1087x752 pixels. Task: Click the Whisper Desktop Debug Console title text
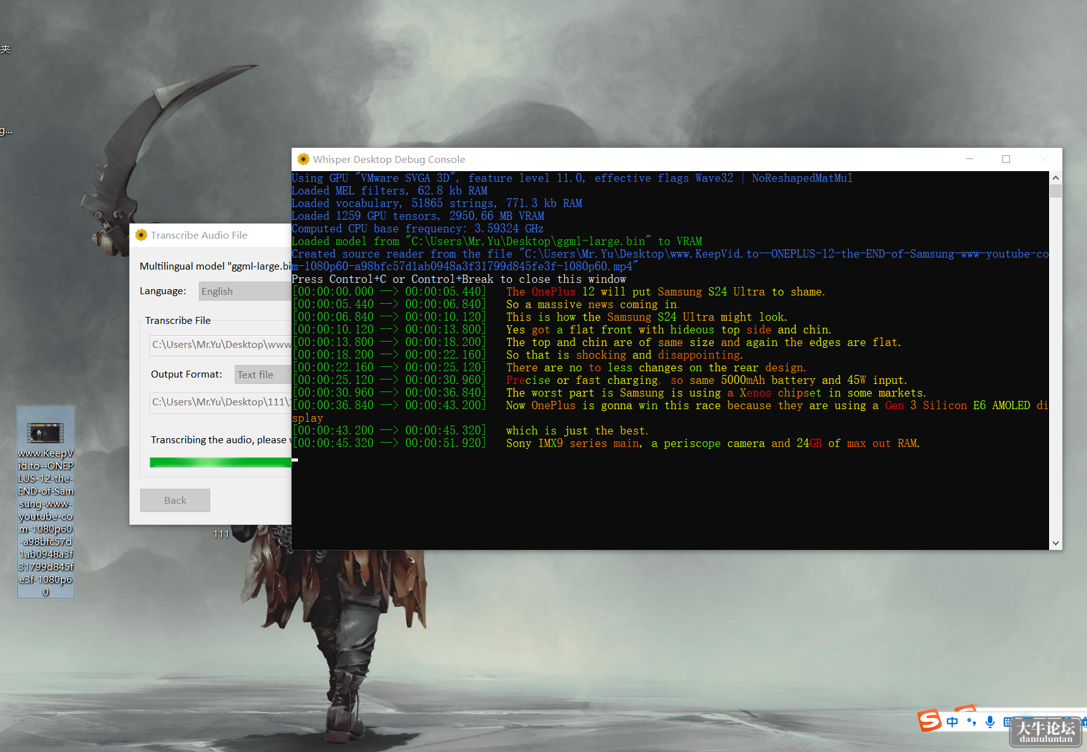[x=389, y=160]
